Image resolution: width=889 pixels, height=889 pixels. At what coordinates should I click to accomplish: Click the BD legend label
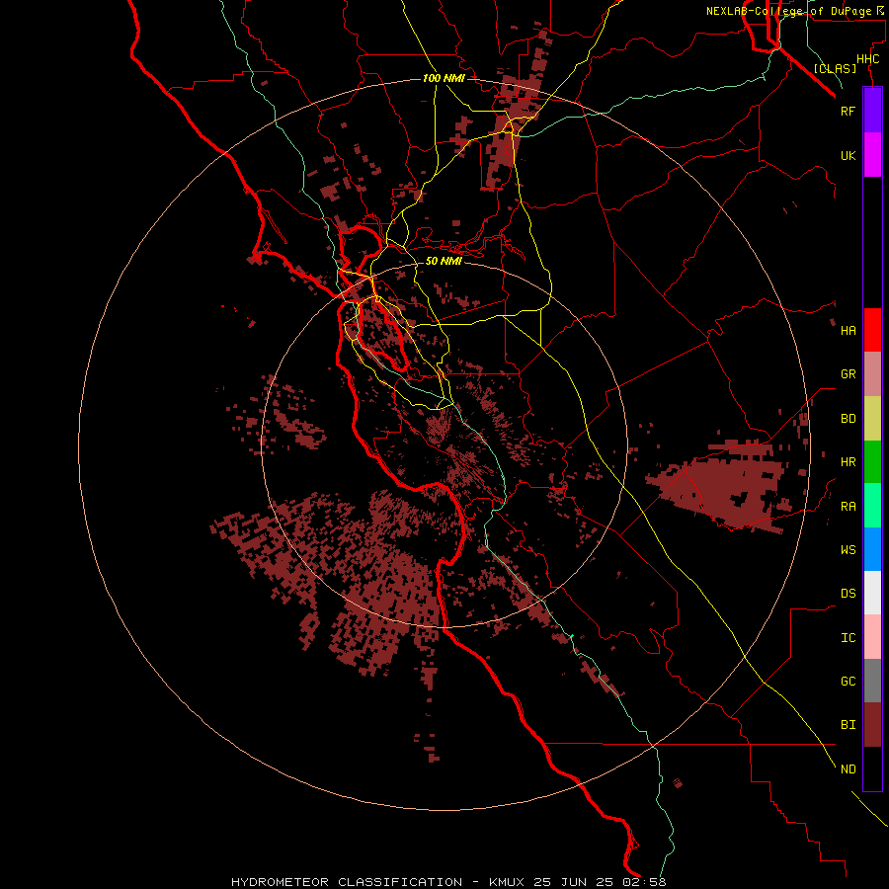849,419
